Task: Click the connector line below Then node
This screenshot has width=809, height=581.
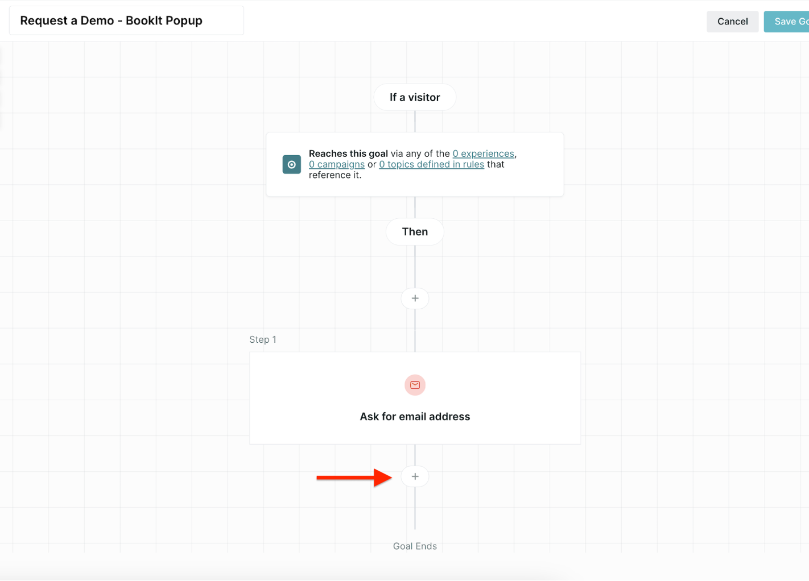Action: (x=415, y=266)
